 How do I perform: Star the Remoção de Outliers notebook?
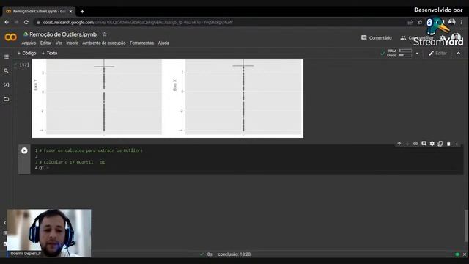coord(104,34)
